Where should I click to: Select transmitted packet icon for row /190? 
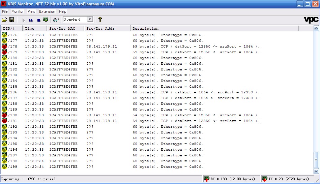4,115
